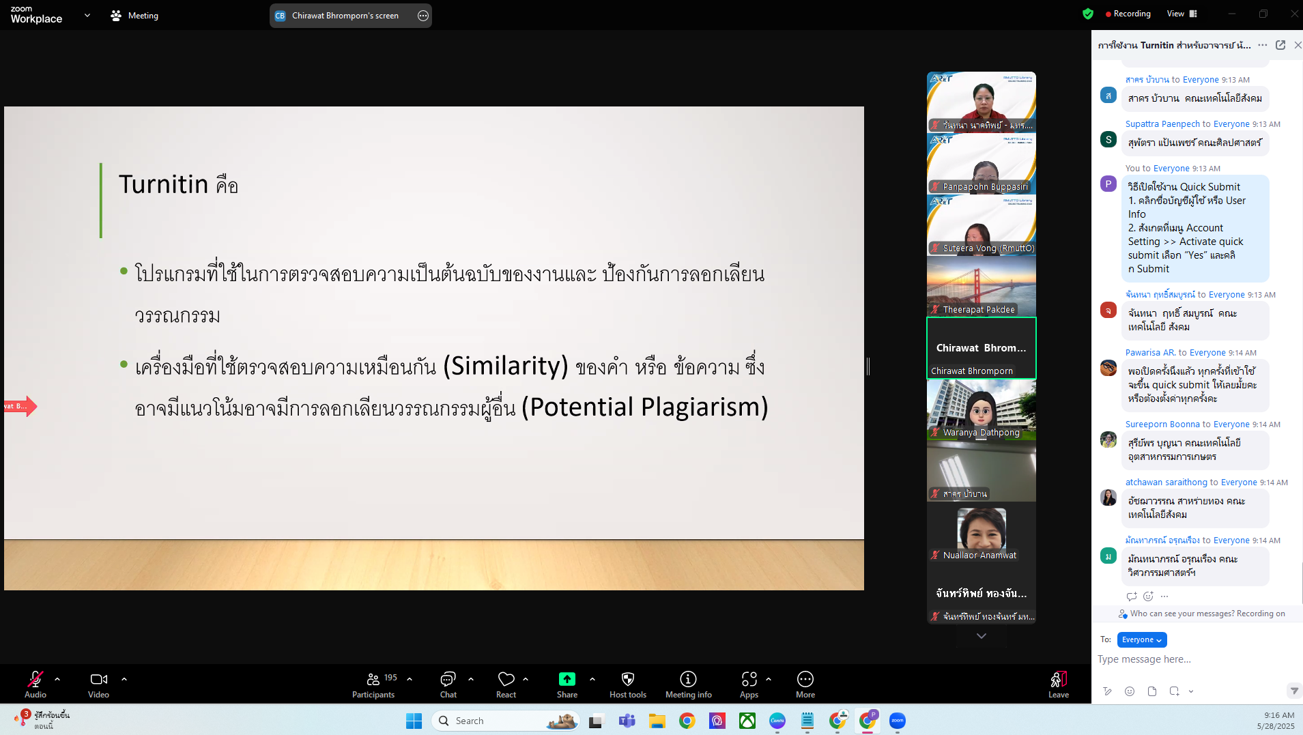Screen dimensions: 1303x735
Task: Click sender name Supattra Paenpech in chat
Action: click(1162, 124)
